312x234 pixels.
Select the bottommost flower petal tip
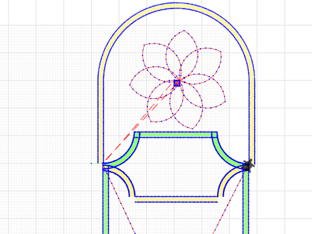click(x=192, y=129)
